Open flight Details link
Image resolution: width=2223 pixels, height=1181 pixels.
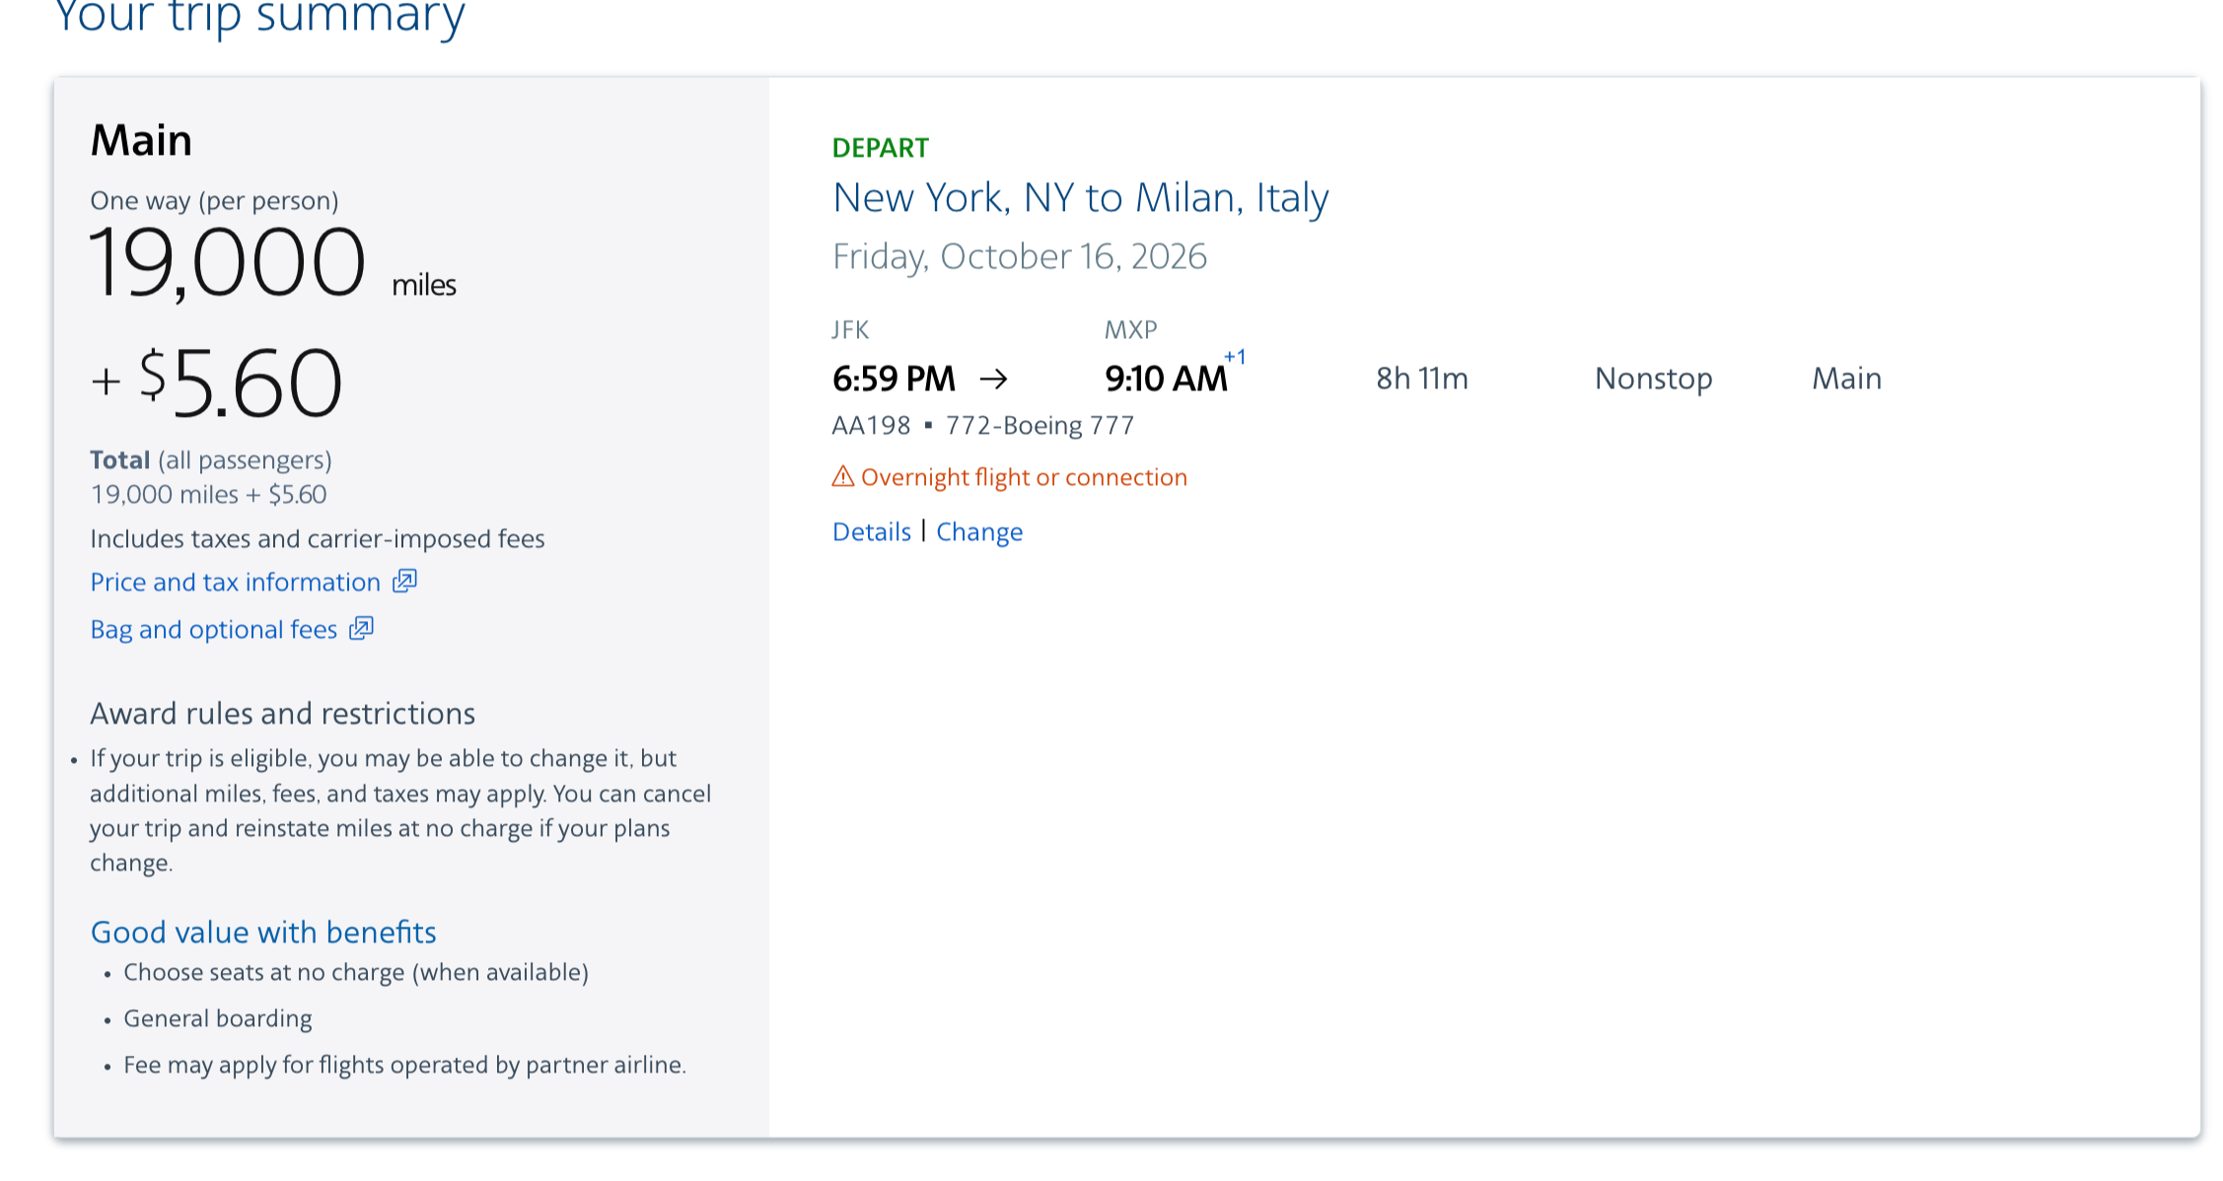[871, 531]
